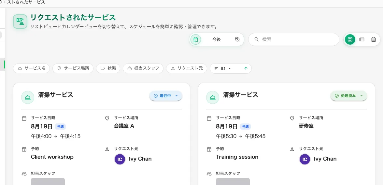Image resolution: width=383 pixels, height=185 pixels.
Task: Click staff icon on 研修室 card
Action: click(x=209, y=174)
